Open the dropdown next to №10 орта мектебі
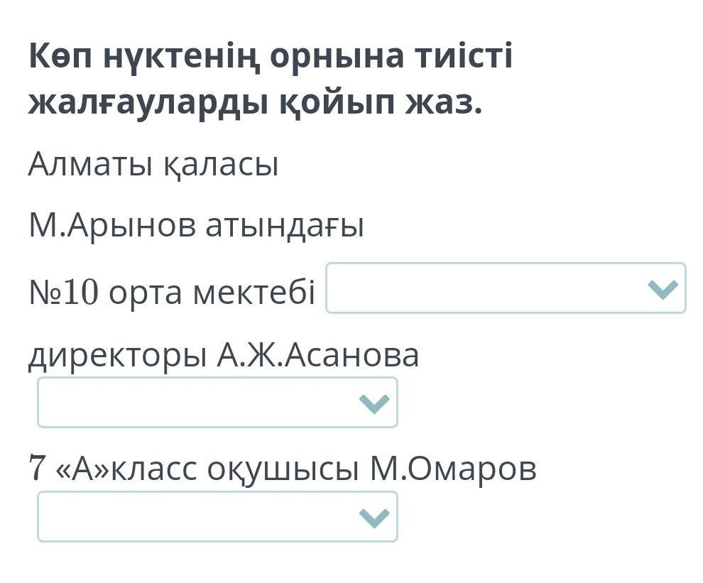703x583 pixels. click(x=506, y=288)
